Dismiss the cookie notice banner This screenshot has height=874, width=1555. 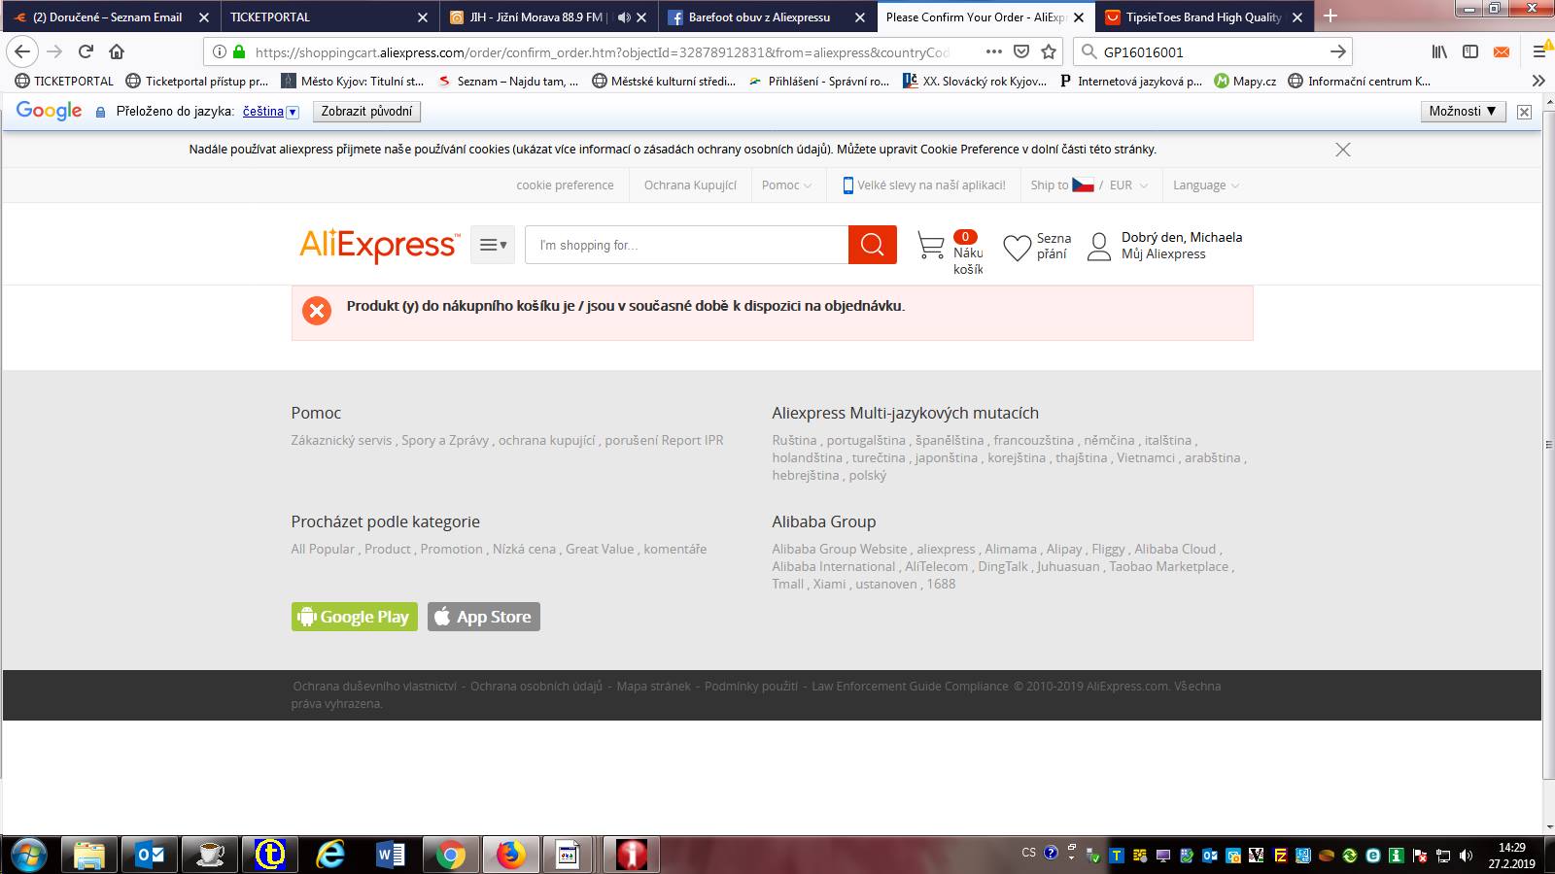pos(1342,150)
